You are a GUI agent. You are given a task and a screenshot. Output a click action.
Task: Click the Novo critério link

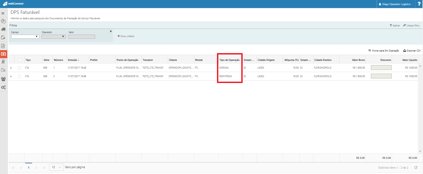tap(126, 36)
